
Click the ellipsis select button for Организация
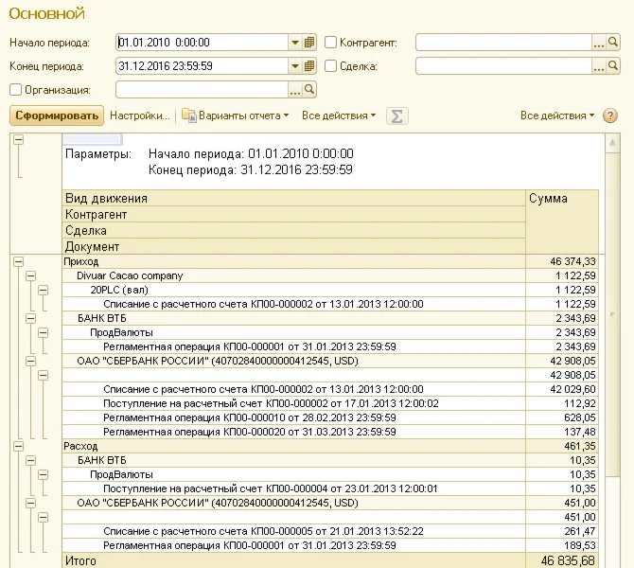tap(294, 90)
